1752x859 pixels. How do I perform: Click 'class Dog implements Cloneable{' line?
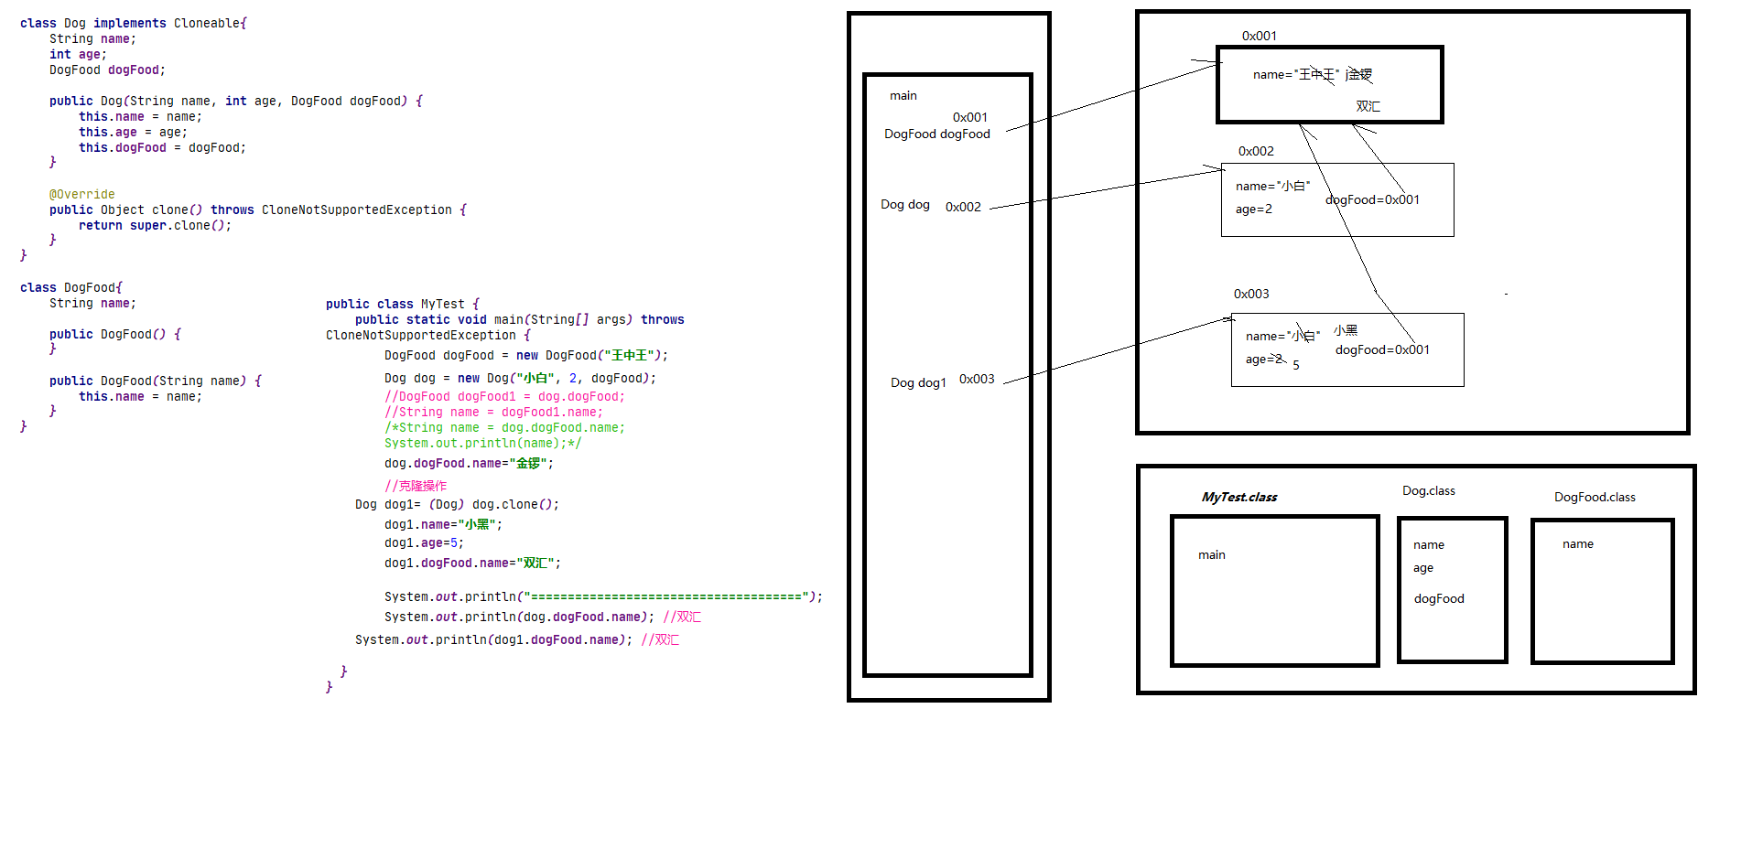(x=134, y=23)
